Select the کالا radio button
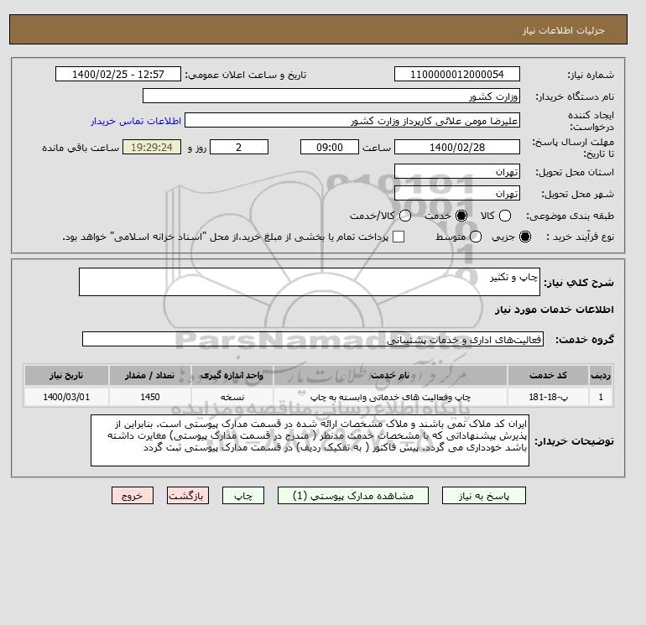The width and height of the screenshot is (646, 625). tap(505, 216)
